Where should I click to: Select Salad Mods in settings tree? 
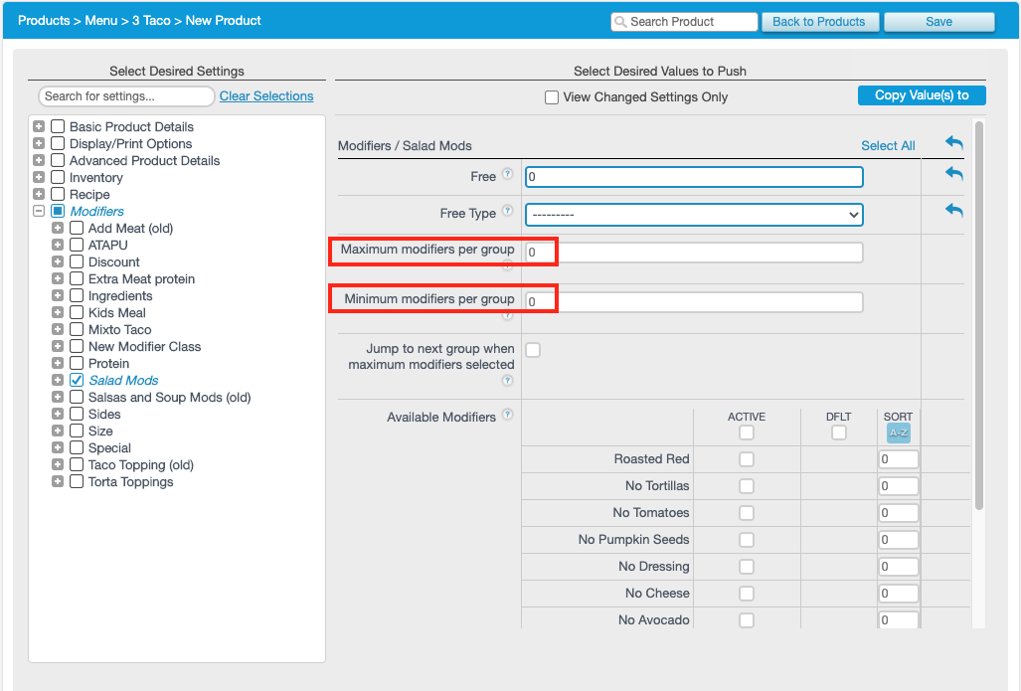[x=123, y=381]
